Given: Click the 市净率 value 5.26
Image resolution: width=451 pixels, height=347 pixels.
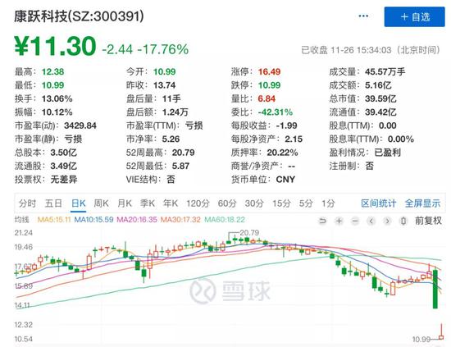Looking at the screenshot, I should (x=171, y=139).
